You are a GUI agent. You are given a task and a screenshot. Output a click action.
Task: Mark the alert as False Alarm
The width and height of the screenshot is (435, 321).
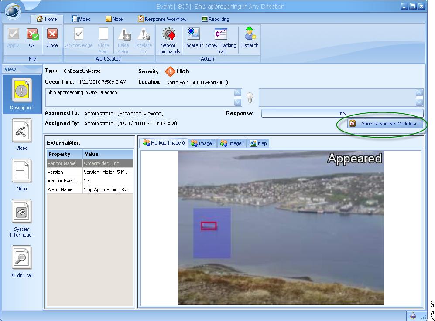(x=123, y=41)
